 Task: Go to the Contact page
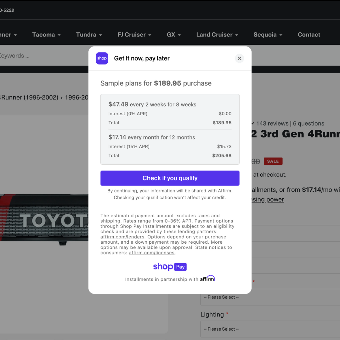309,35
